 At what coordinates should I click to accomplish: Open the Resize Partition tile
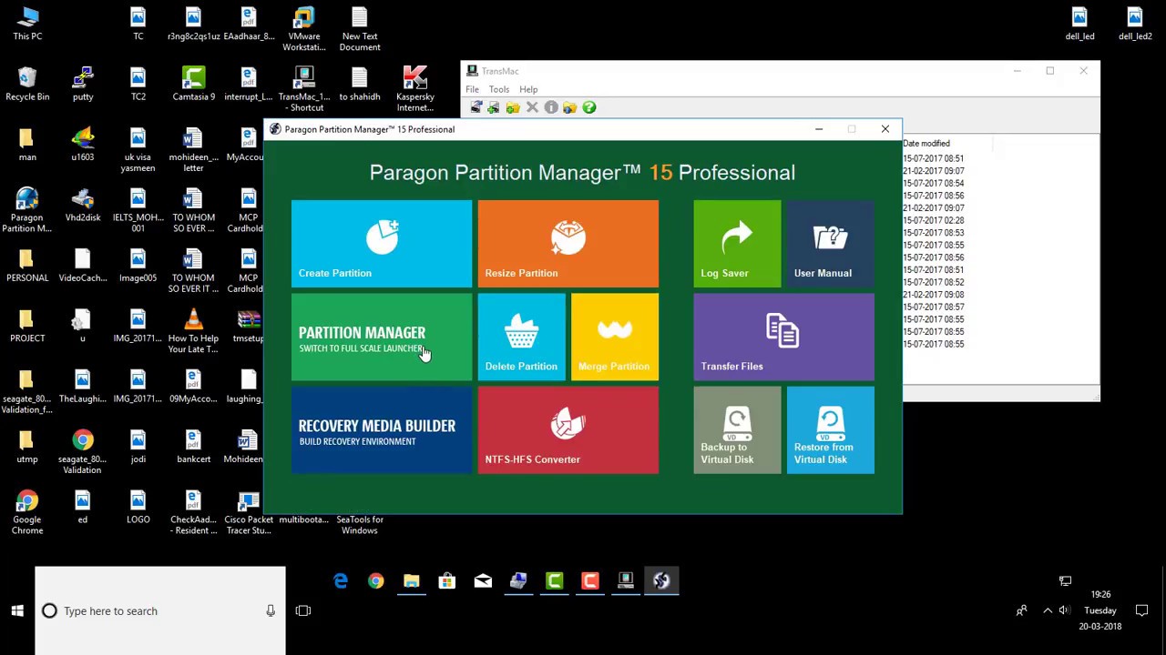[568, 244]
